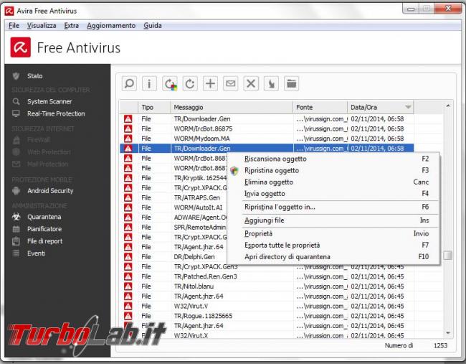Open Real-Time Protection in the sidebar
This screenshot has width=466, height=364.
point(56,113)
